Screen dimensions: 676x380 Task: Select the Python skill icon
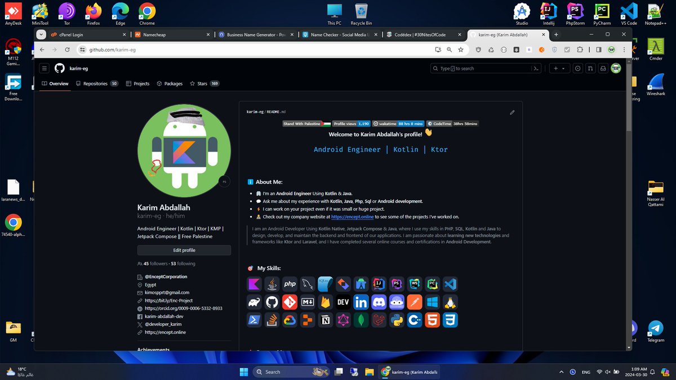click(x=397, y=320)
